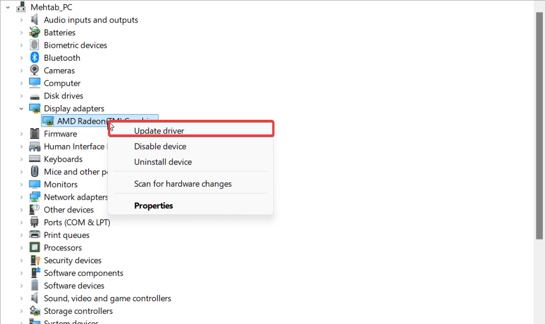545x324 pixels.
Task: Click the Keyboards category icon
Action: click(34, 159)
